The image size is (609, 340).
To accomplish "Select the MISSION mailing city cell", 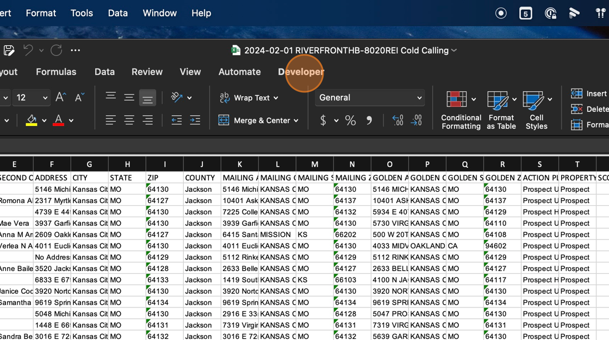I will [x=277, y=235].
